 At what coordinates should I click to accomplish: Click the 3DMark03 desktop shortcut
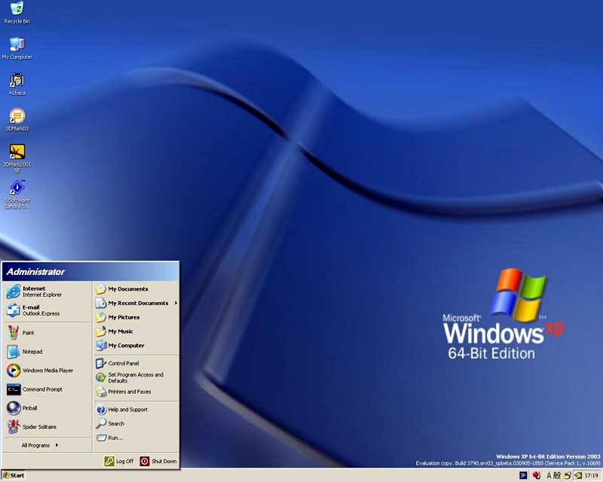[17, 120]
